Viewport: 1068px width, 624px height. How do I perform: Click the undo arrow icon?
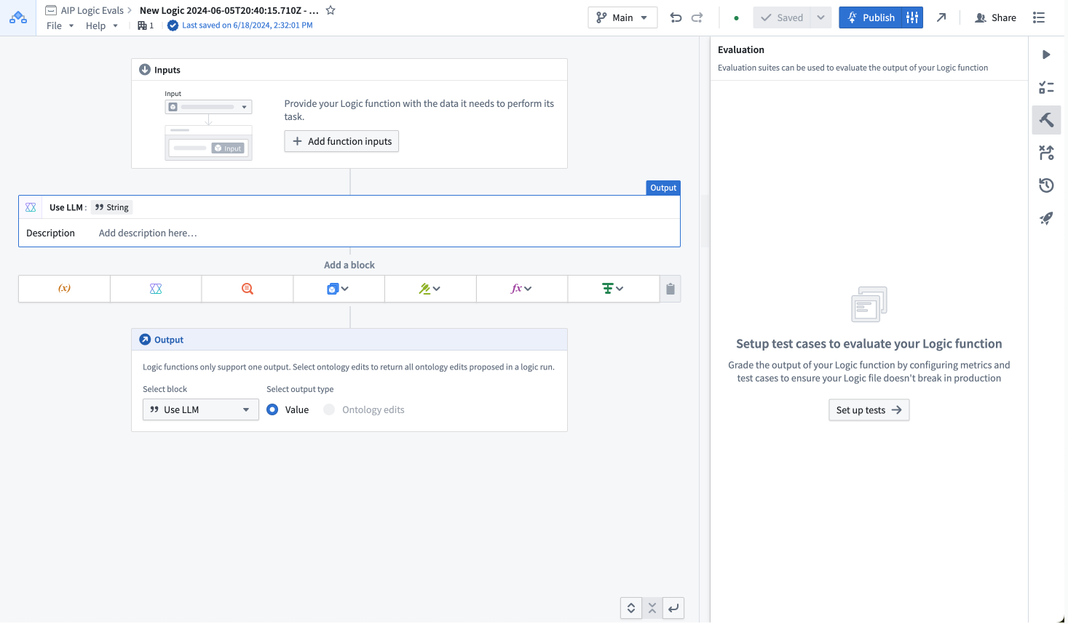(x=676, y=17)
